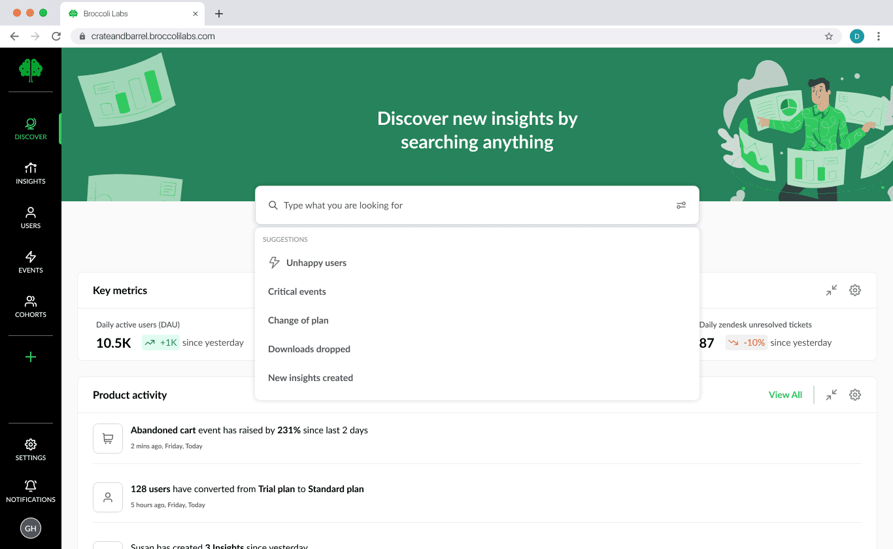Open Notifications bell in sidebar
This screenshot has height=549, width=893.
click(x=31, y=491)
